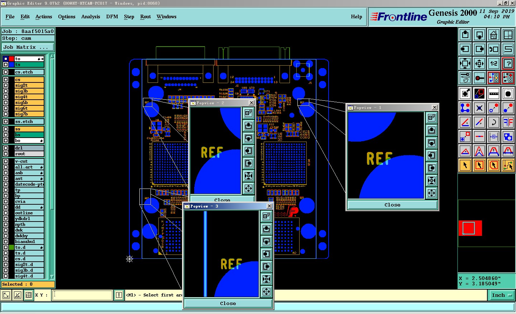Click pan right icon in Popview 2 window
Image resolution: width=516 pixels, height=314 pixels.
pyautogui.click(x=248, y=163)
